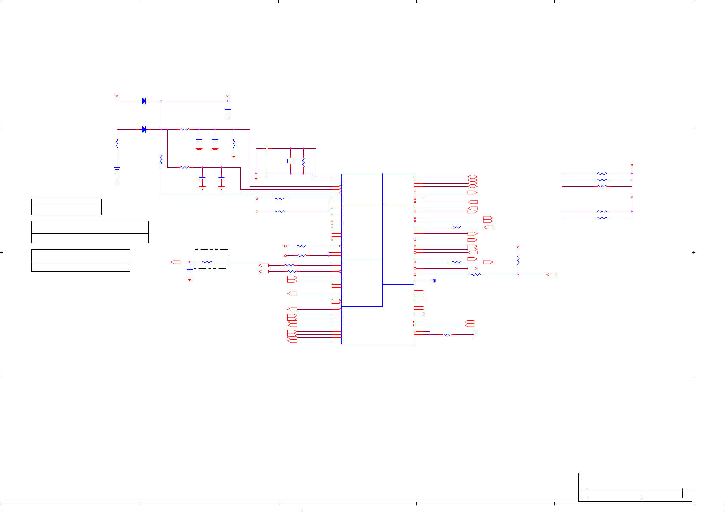Click the resistor directly above the battery
Viewport: 725px width, 512px height.
pos(117,144)
